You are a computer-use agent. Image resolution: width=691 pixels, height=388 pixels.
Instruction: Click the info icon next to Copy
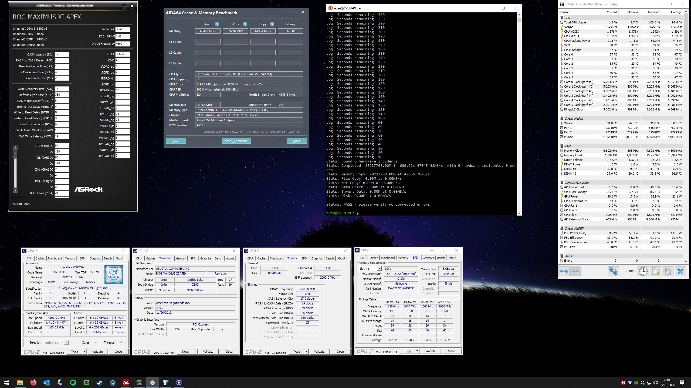272,24
